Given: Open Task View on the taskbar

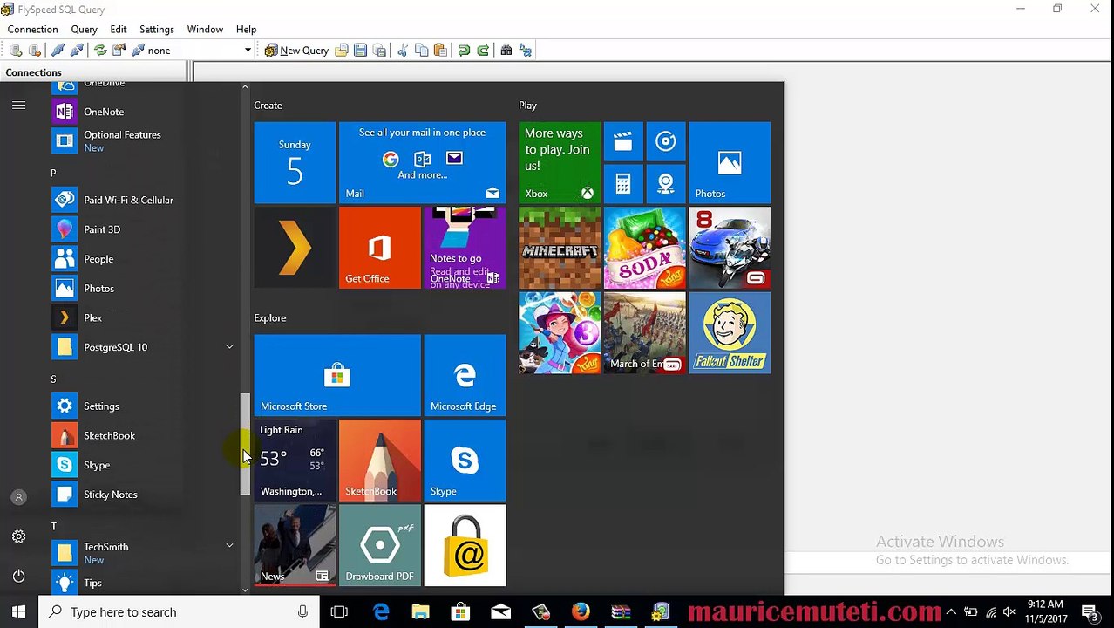Looking at the screenshot, I should pos(339,612).
